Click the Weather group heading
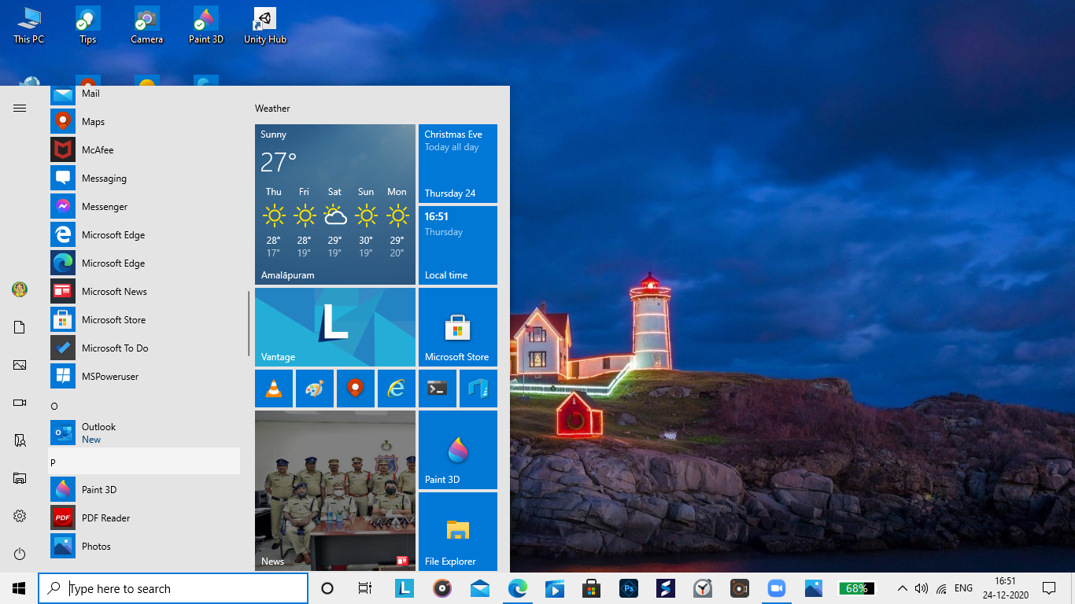Screen dimensions: 1075x604 coord(272,109)
